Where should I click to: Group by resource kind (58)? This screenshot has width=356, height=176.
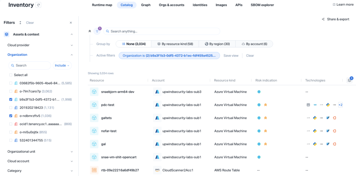coord(175,44)
